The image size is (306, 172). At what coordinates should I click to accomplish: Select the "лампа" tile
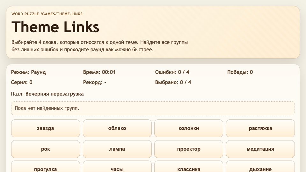[x=117, y=149]
